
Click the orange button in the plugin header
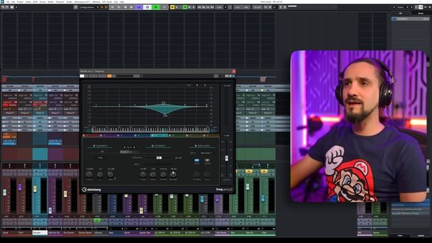pyautogui.click(x=109, y=76)
